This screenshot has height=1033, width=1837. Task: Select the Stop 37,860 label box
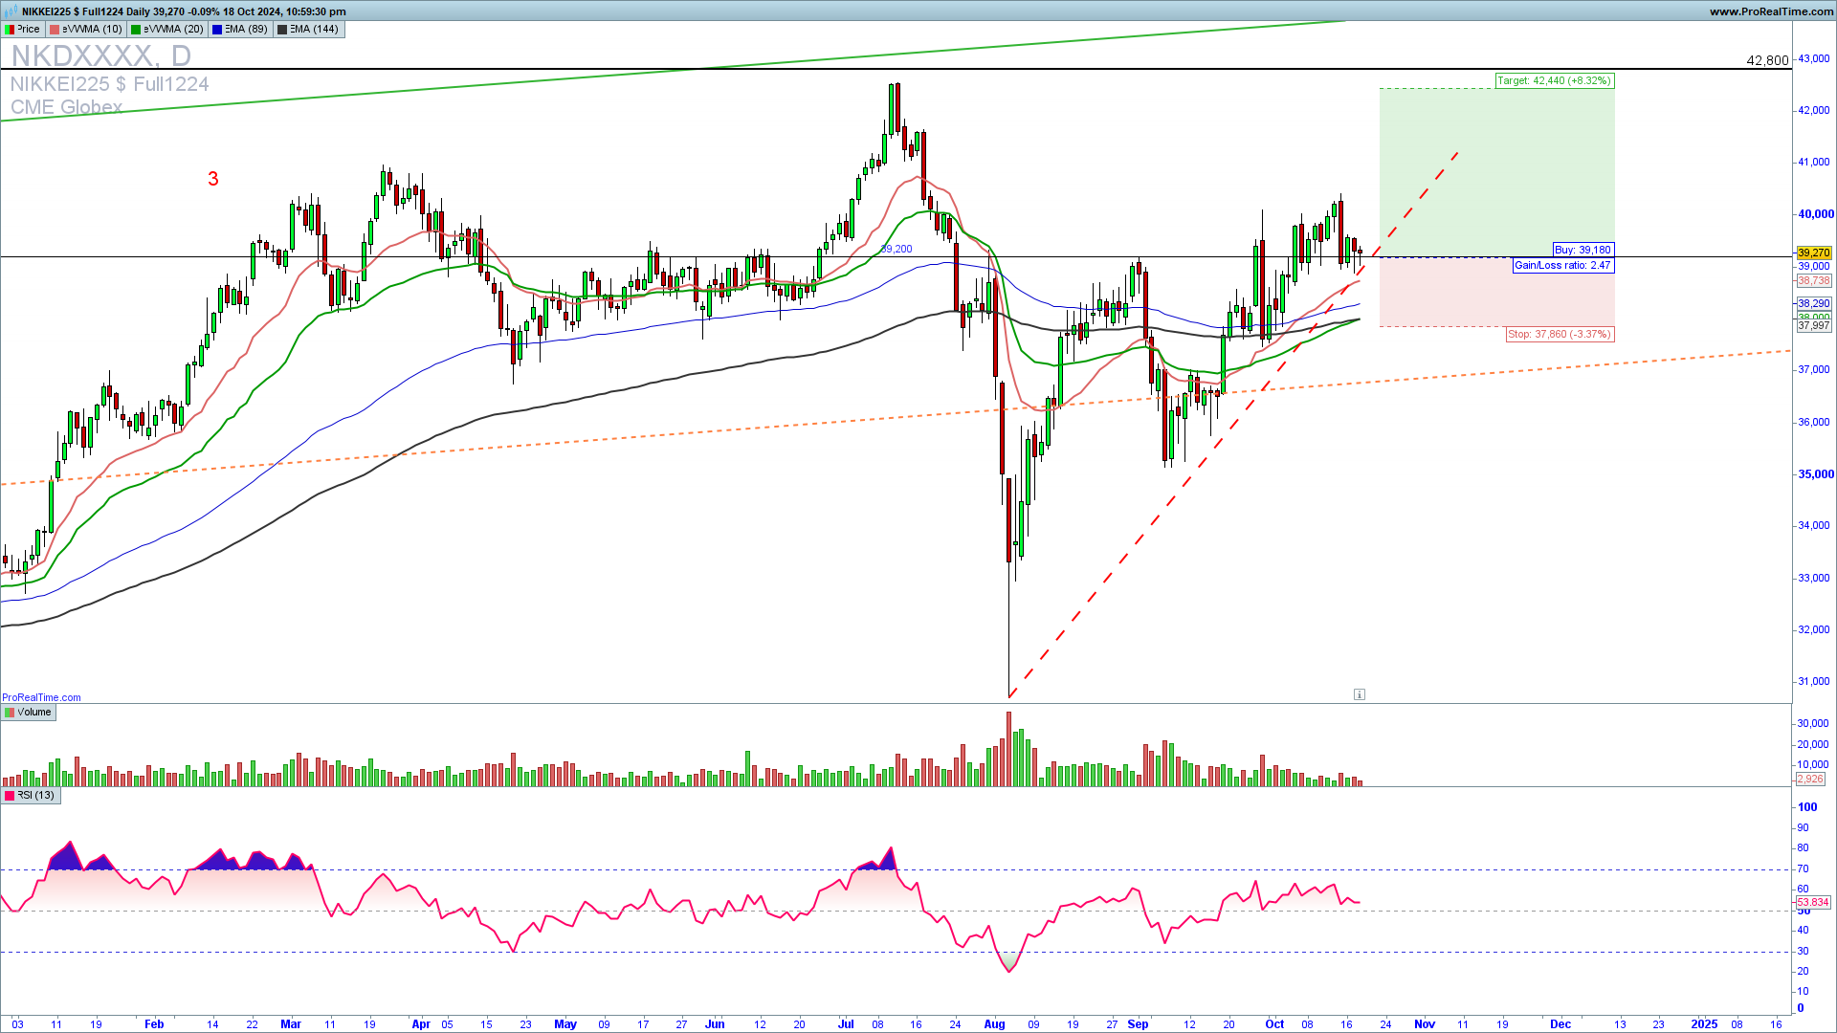click(1560, 335)
